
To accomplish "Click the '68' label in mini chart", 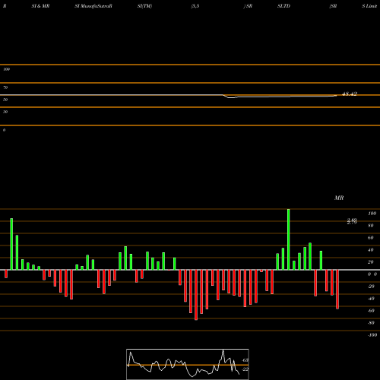I will tap(245, 360).
